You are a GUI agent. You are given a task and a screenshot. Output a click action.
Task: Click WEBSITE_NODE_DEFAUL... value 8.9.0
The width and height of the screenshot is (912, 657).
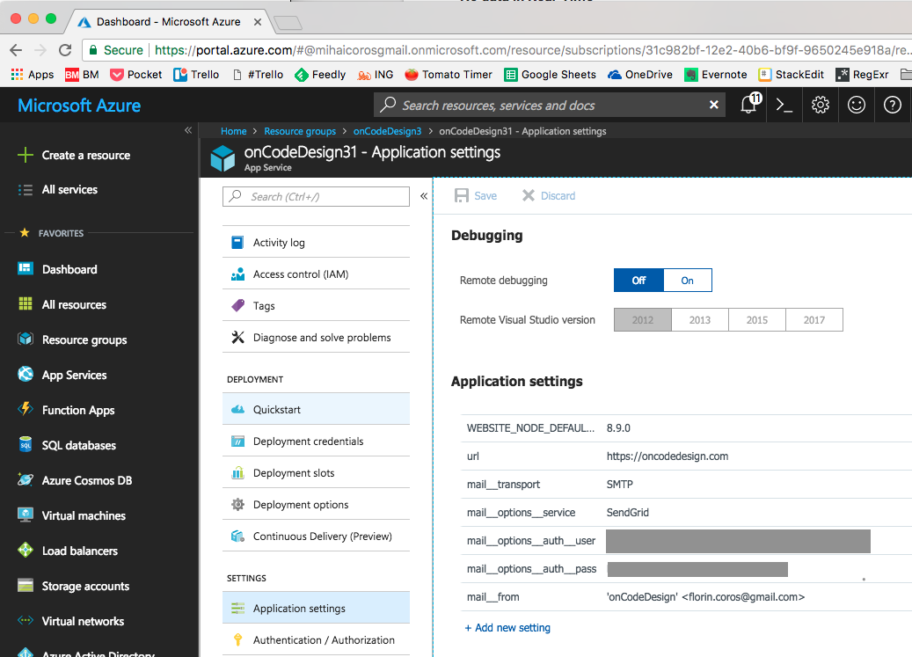[x=618, y=428]
